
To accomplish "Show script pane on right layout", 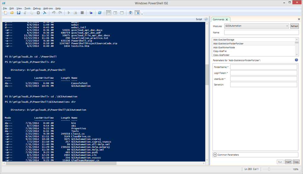I will pyautogui.click(x=115, y=13).
